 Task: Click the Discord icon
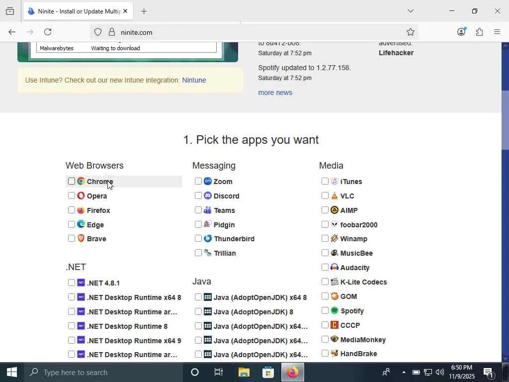pyautogui.click(x=208, y=195)
